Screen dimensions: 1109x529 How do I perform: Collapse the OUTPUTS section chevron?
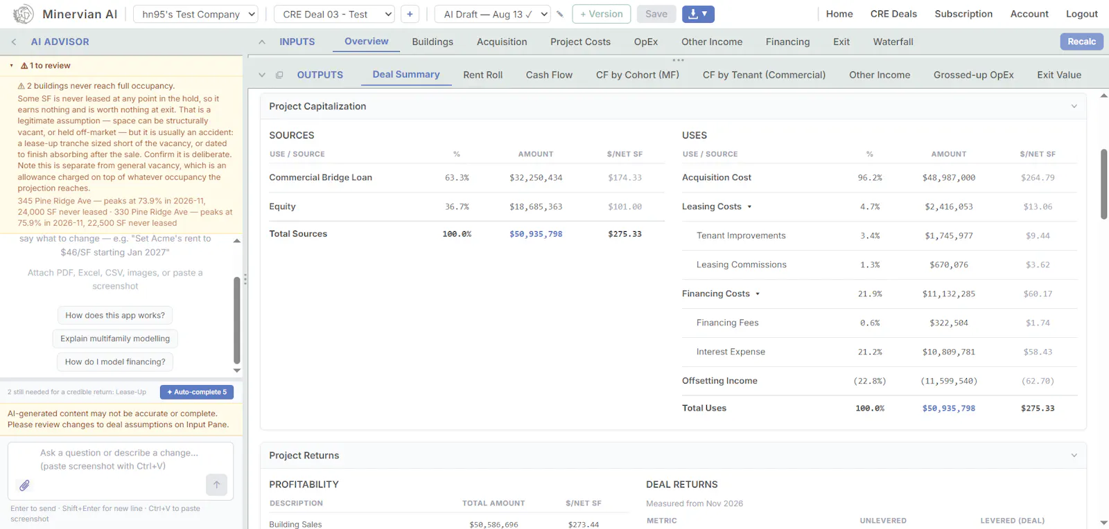coord(262,75)
